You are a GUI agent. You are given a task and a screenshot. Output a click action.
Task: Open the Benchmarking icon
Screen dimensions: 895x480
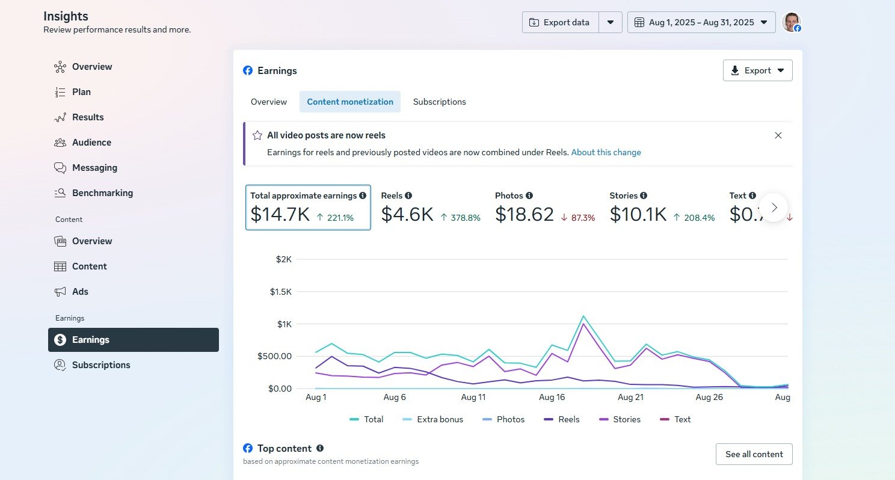tap(60, 193)
